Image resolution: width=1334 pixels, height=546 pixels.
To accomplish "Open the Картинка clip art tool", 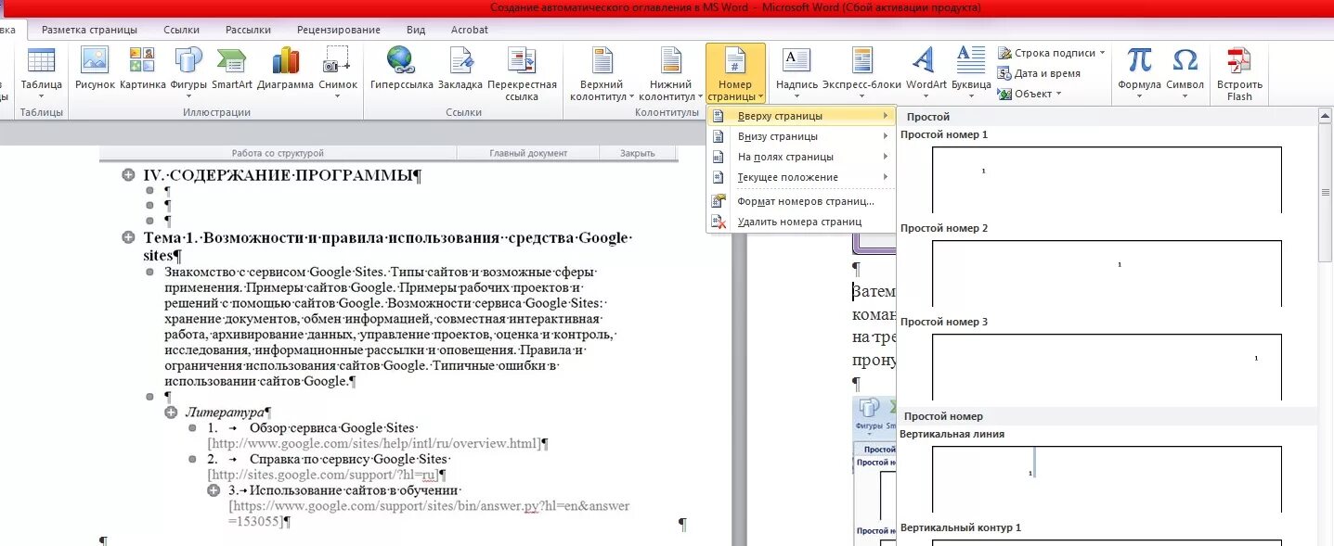I will click(142, 70).
